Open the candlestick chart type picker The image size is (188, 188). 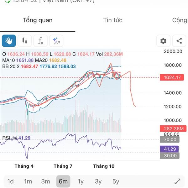click(24, 41)
